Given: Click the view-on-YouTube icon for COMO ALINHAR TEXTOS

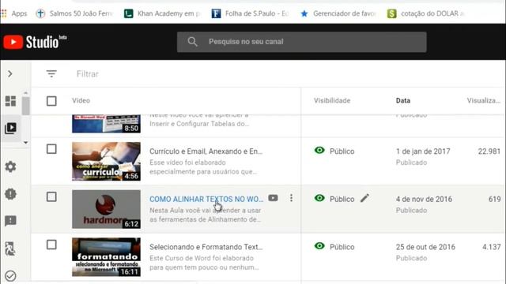Looking at the screenshot, I should pos(273,198).
